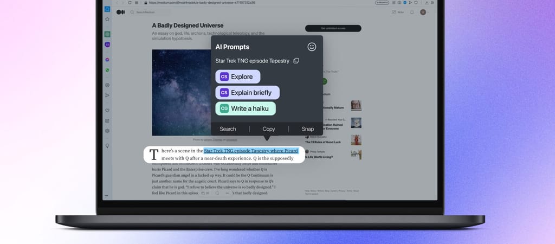The image size is (555, 244).
Task: Open Messenger from the sidebar
Action: [107, 60]
